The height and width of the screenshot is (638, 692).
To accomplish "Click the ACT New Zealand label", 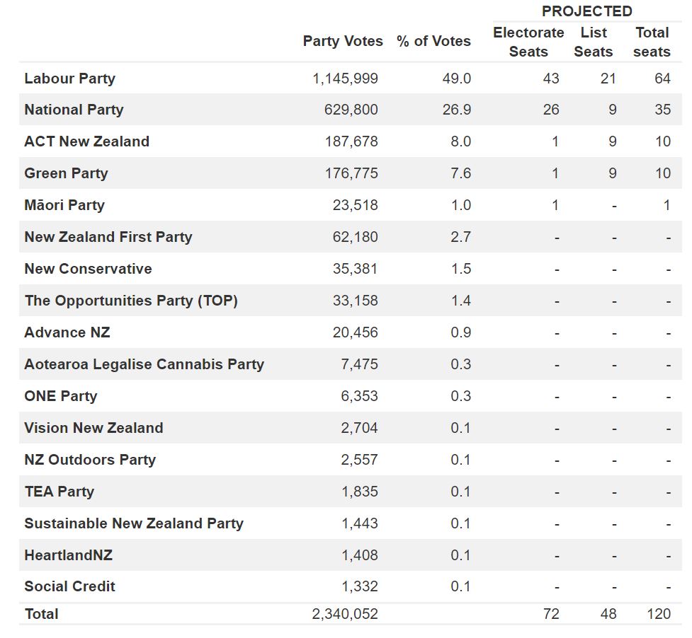I will [86, 141].
